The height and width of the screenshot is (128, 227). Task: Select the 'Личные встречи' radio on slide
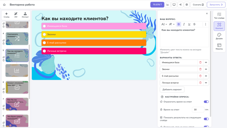[44, 51]
